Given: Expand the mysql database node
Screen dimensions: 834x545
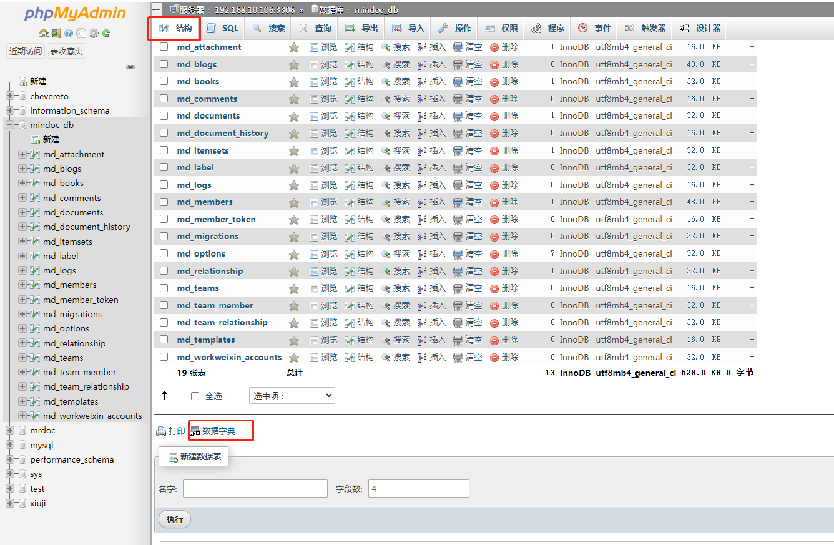Looking at the screenshot, I should [x=10, y=445].
